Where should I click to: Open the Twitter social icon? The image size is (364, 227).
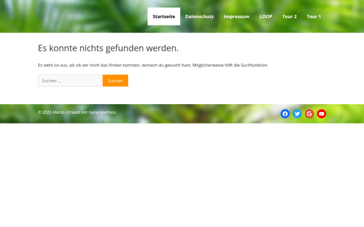297,114
